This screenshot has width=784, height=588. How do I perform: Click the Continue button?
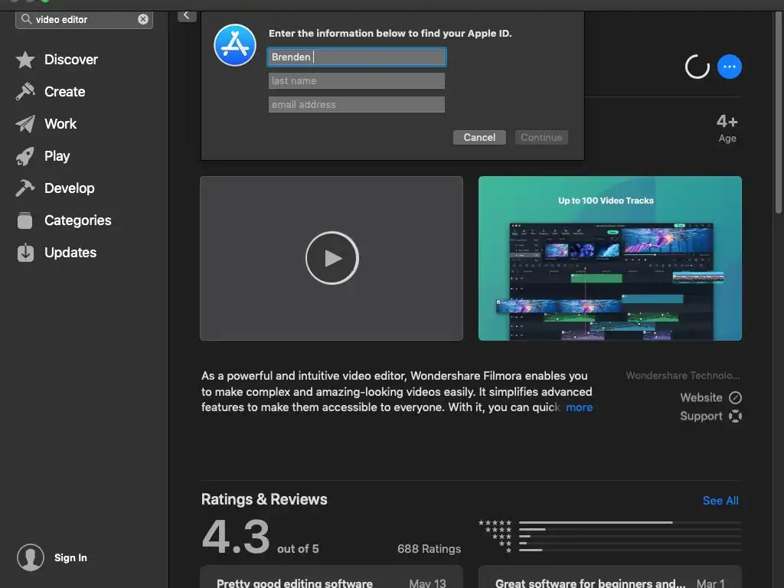pyautogui.click(x=541, y=137)
